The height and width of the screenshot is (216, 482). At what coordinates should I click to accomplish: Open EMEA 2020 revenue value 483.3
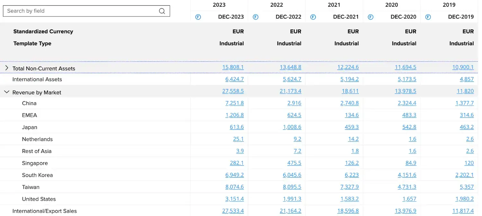[409, 115]
